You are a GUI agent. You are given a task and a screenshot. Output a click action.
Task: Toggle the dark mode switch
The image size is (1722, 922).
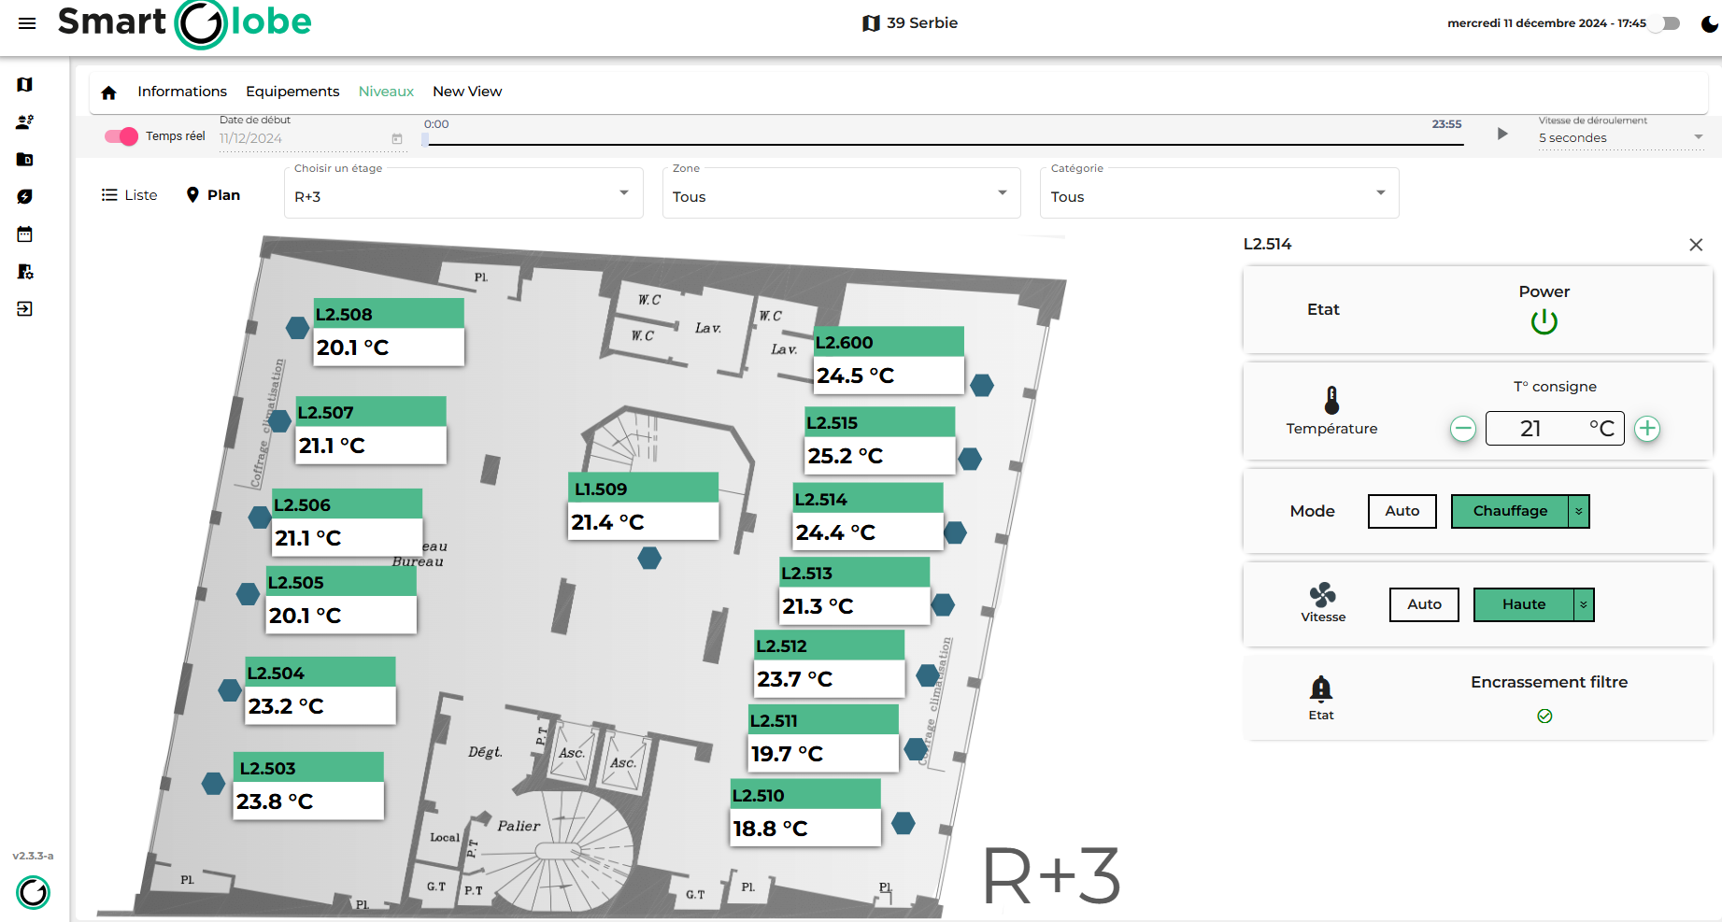[x=1664, y=23]
